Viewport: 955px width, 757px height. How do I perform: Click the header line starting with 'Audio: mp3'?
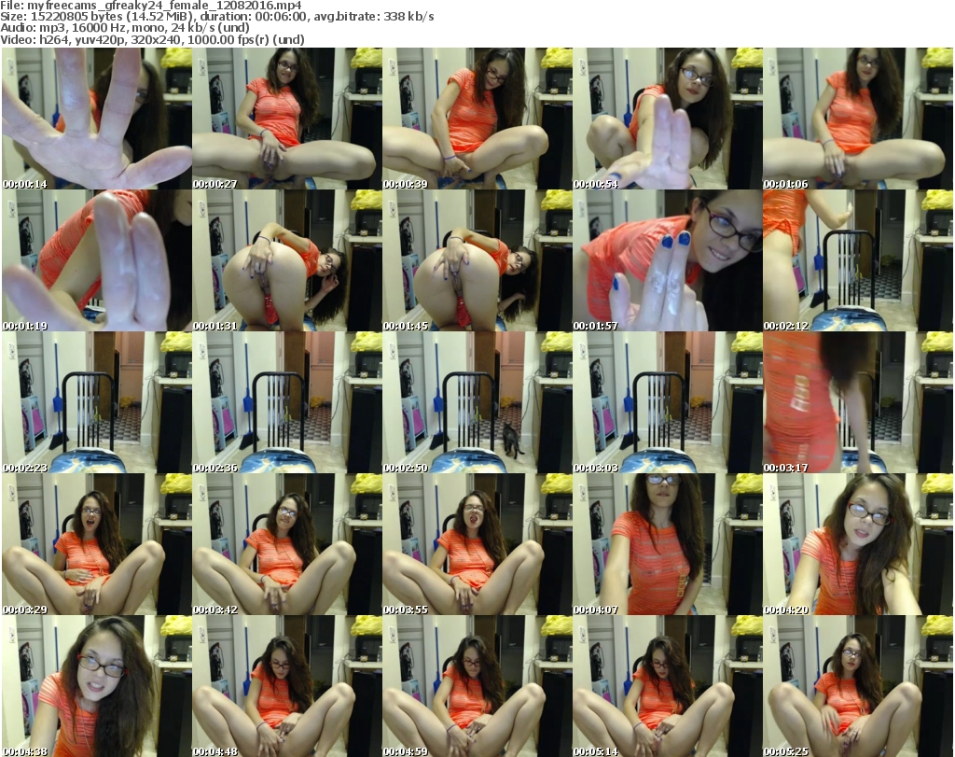click(125, 28)
